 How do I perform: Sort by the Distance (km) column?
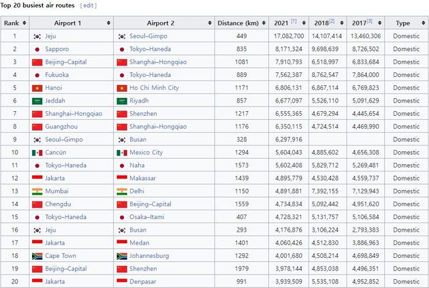click(x=263, y=23)
